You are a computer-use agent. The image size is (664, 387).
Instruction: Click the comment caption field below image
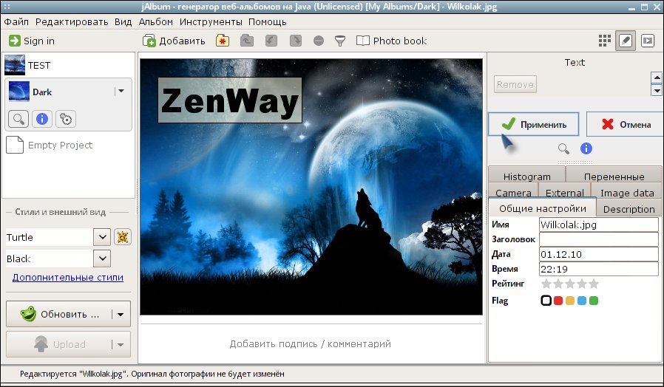311,344
